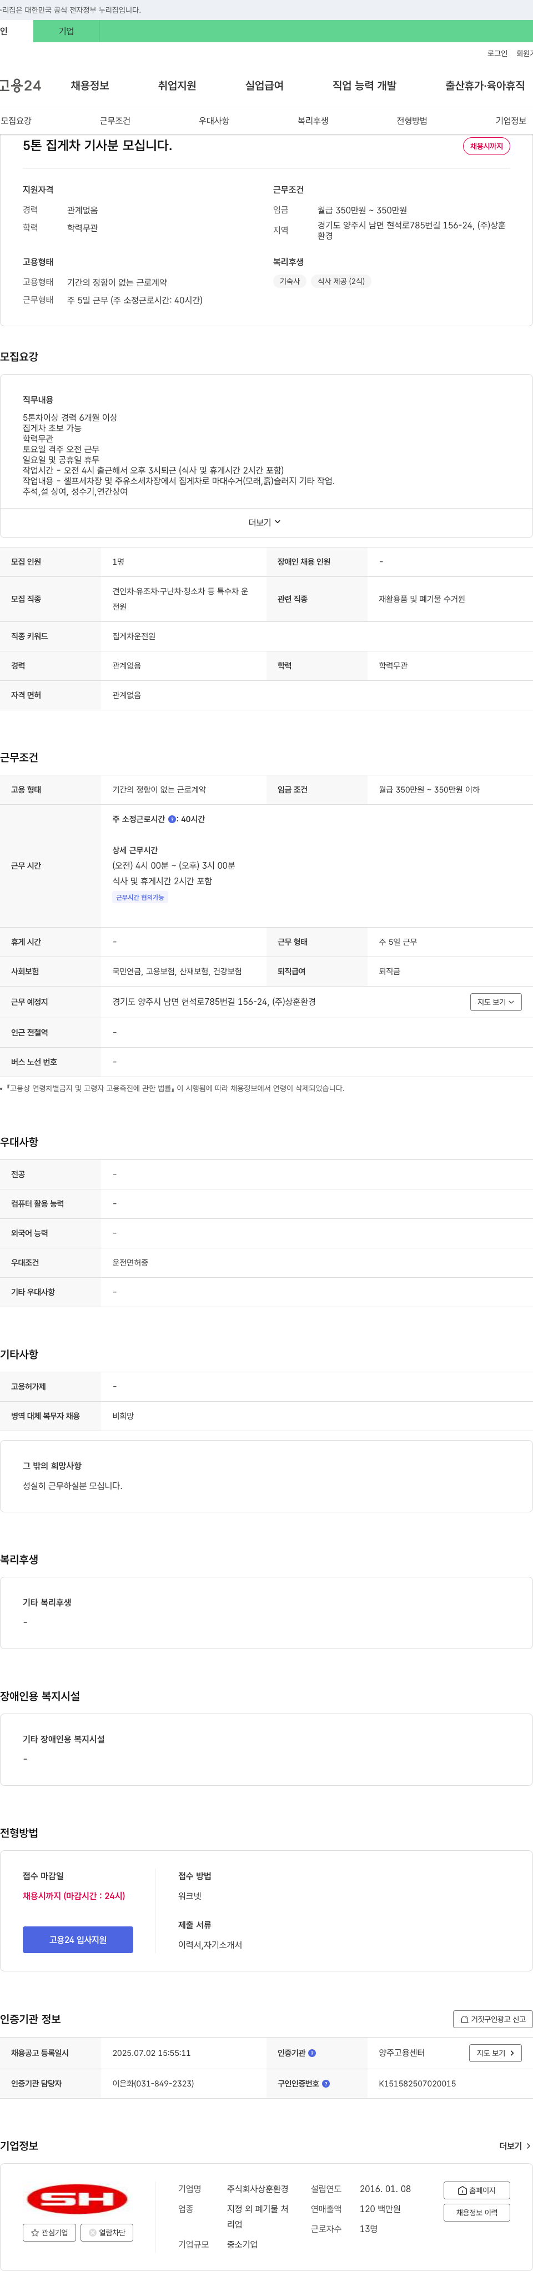Jump to 근무조건 section tab
Screen dimensions: 533x2271
click(114, 121)
